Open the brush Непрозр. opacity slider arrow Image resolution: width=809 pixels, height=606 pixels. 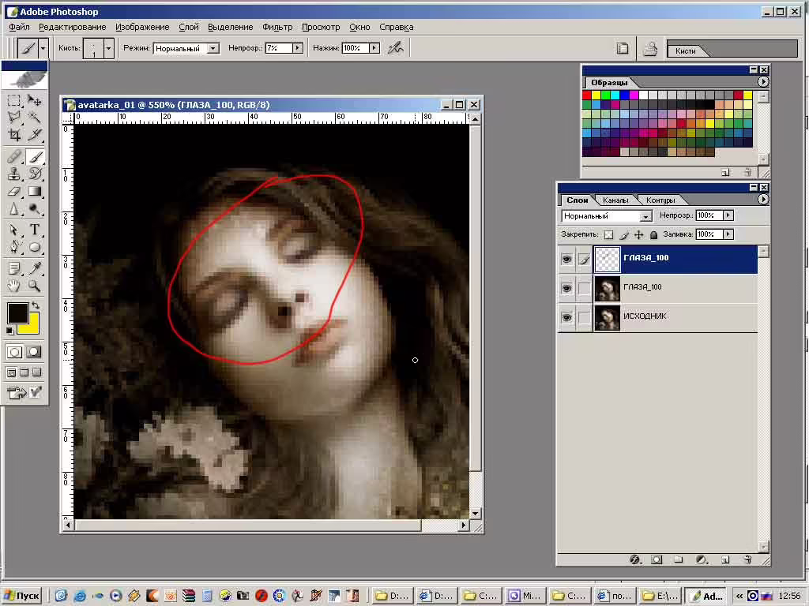[x=298, y=48]
